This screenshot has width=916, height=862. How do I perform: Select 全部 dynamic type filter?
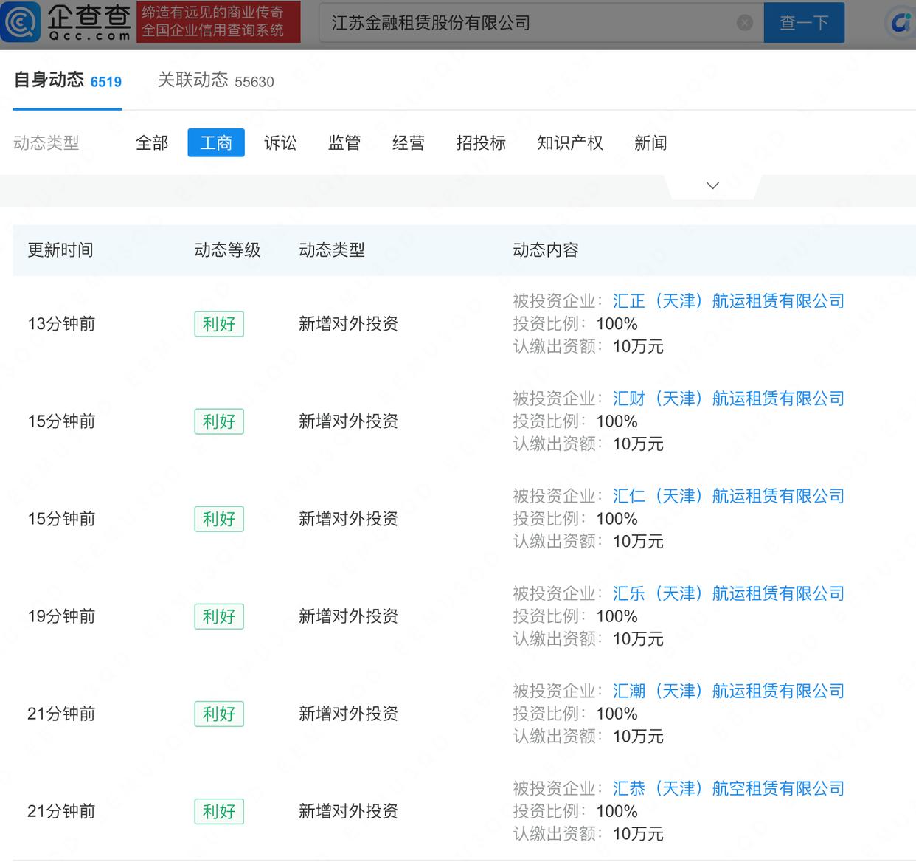[152, 142]
